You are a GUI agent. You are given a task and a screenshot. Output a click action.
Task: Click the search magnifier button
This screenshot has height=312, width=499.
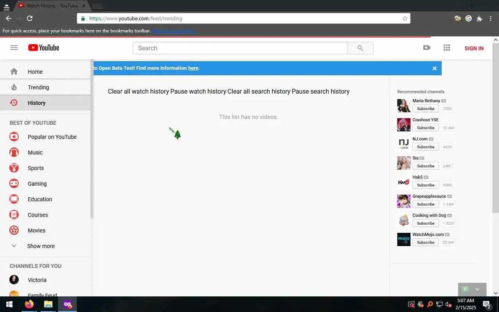(x=360, y=48)
